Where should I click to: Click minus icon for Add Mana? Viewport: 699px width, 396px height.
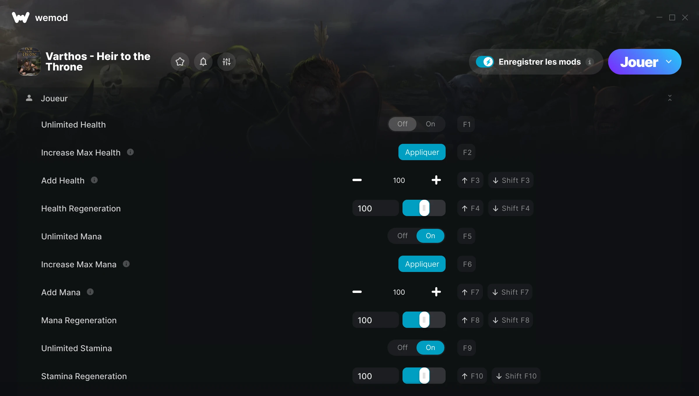(357, 292)
